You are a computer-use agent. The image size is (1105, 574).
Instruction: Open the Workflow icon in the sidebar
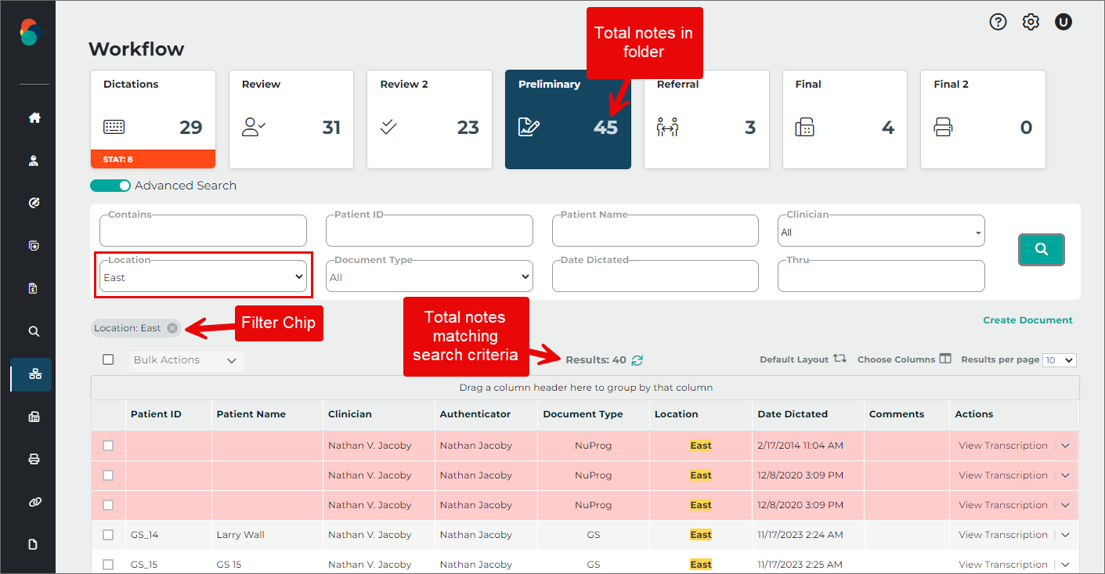coord(34,374)
